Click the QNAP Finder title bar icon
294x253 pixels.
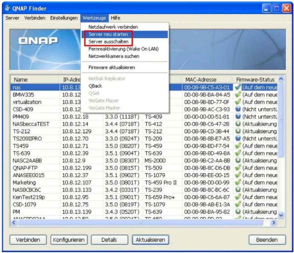pyautogui.click(x=7, y=8)
